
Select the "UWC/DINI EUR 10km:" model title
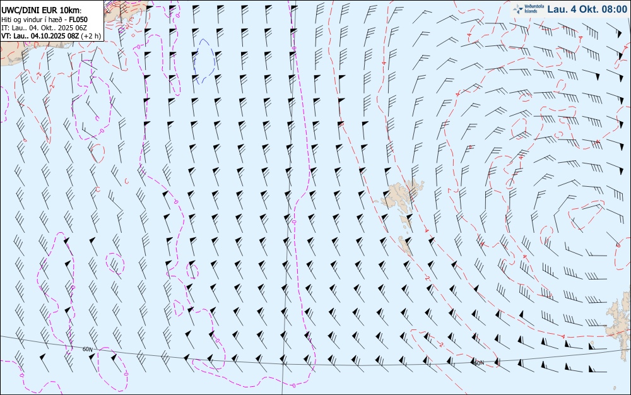pos(41,11)
